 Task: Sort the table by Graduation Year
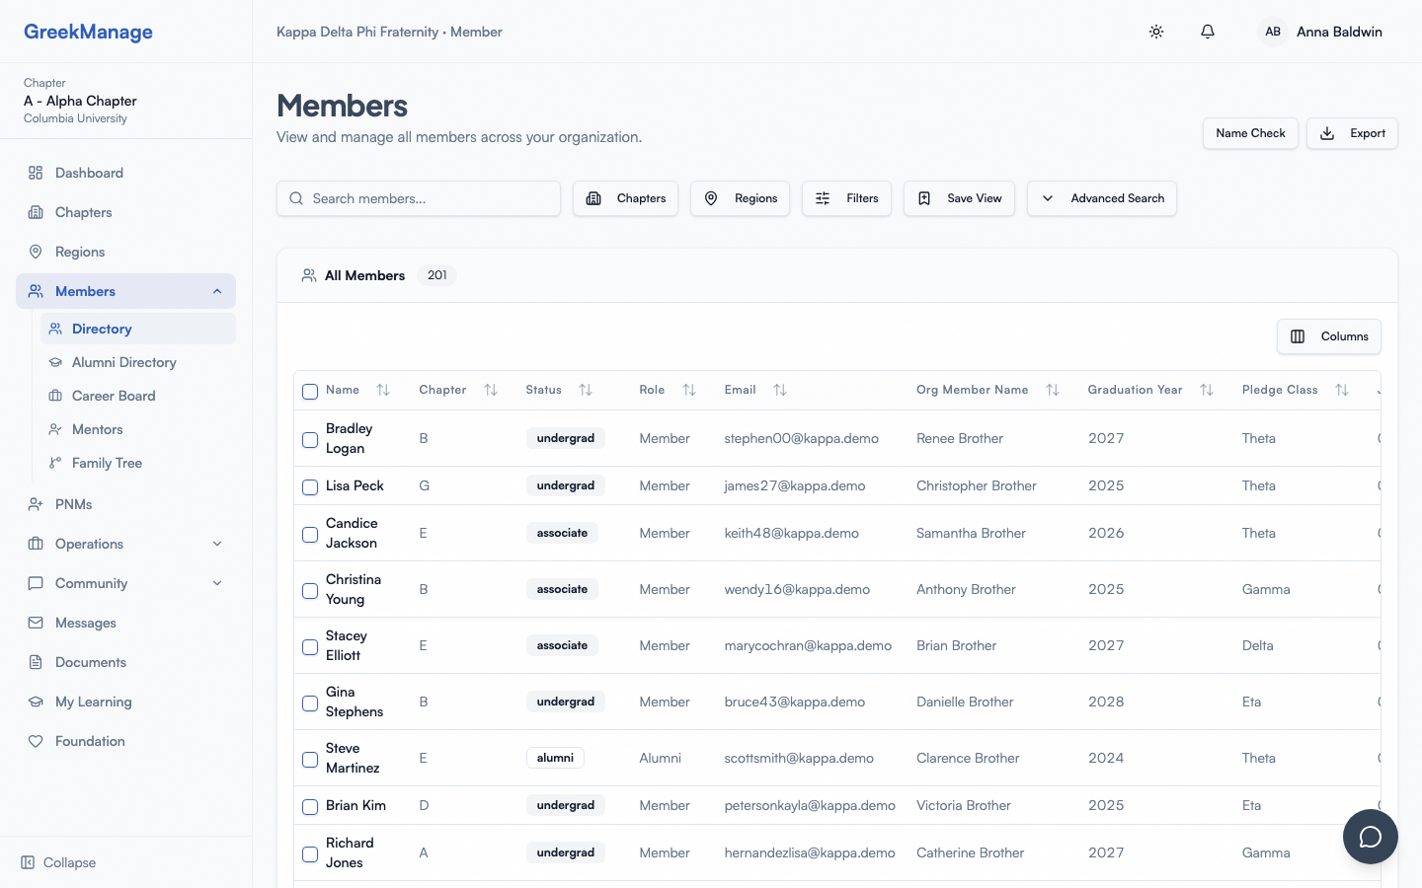[1207, 390]
